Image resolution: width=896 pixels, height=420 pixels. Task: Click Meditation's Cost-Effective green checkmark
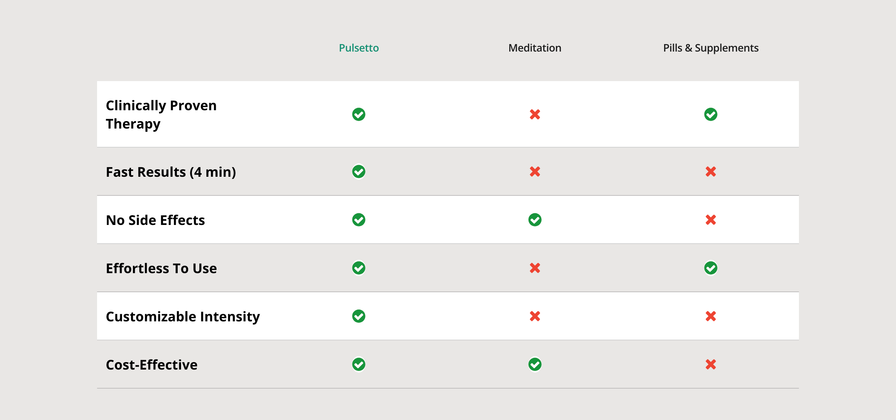pos(535,364)
